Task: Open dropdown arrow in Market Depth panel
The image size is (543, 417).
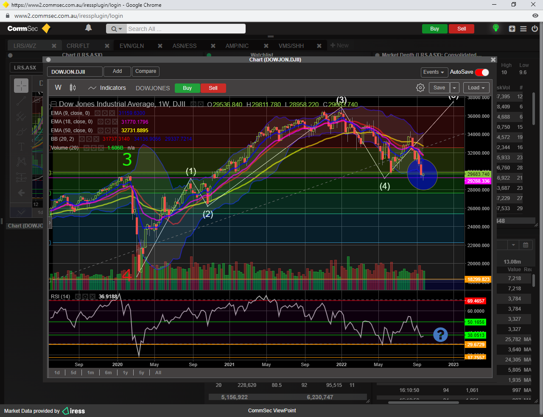Action: point(513,245)
